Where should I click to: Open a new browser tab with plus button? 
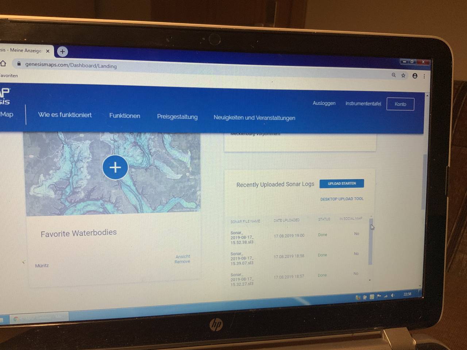pyautogui.click(x=62, y=51)
